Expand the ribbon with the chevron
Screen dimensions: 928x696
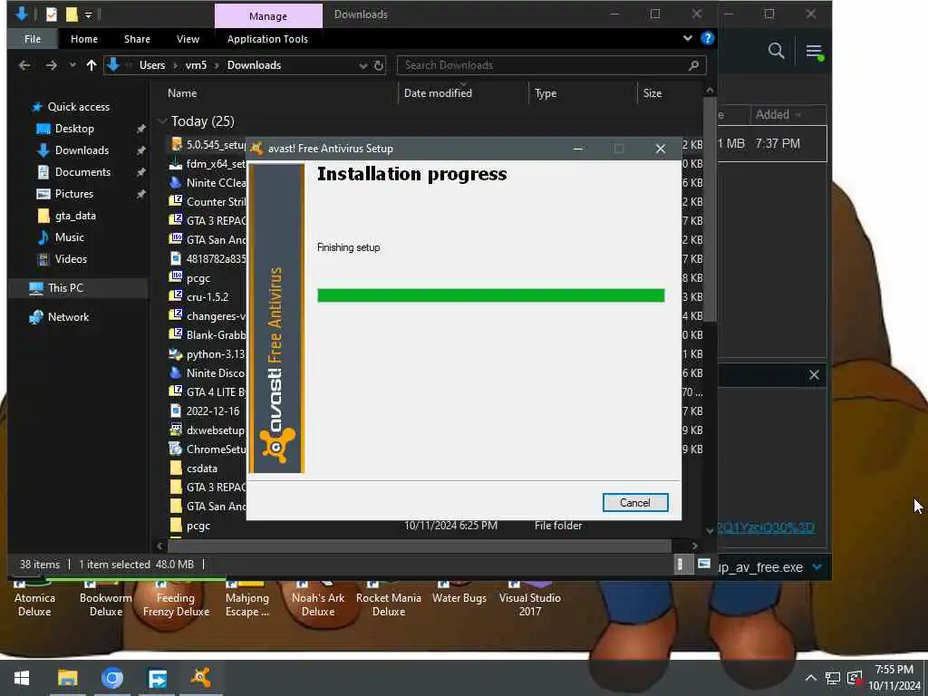point(687,38)
